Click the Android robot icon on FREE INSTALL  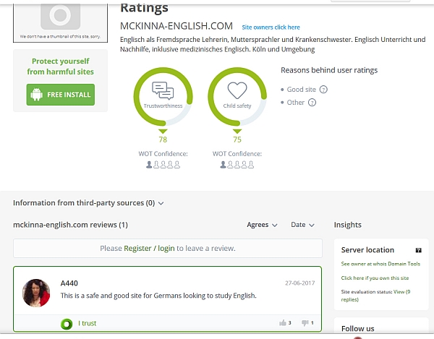pos(37,95)
